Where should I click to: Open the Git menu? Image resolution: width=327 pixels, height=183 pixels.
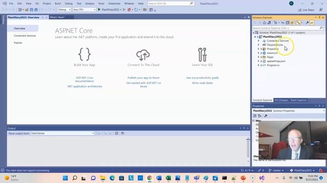(x=37, y=4)
